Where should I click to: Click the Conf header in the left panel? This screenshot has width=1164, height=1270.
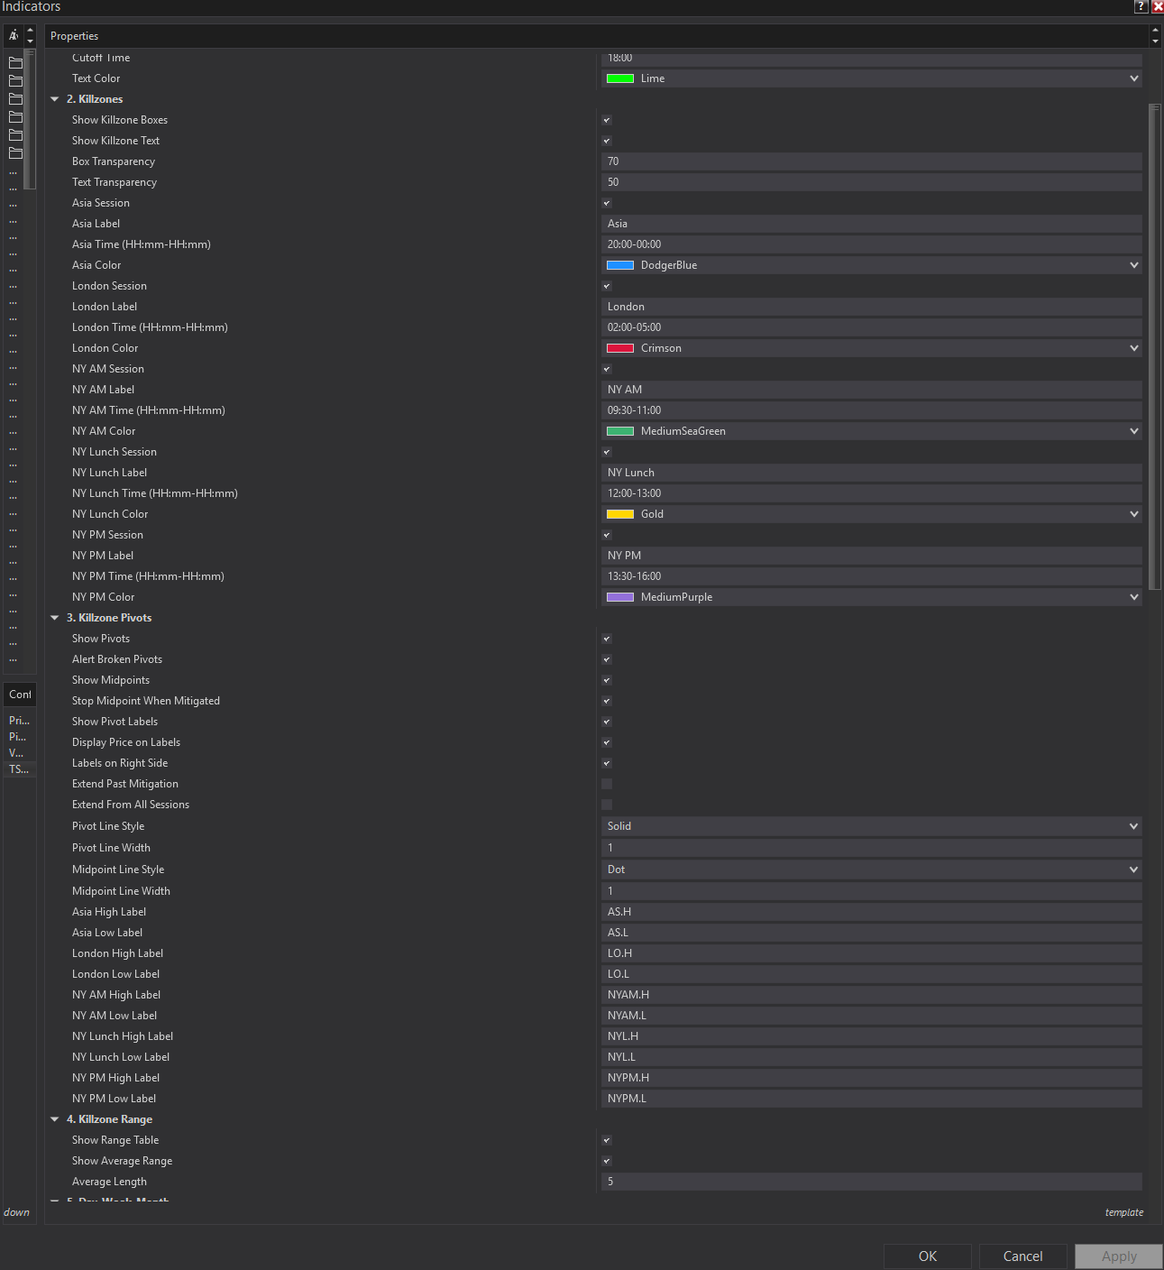tap(20, 695)
